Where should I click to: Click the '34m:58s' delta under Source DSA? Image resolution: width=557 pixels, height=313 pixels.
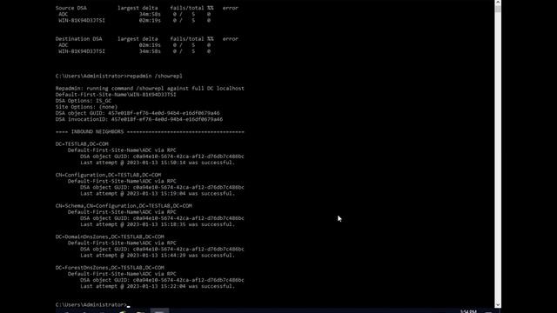(150, 14)
